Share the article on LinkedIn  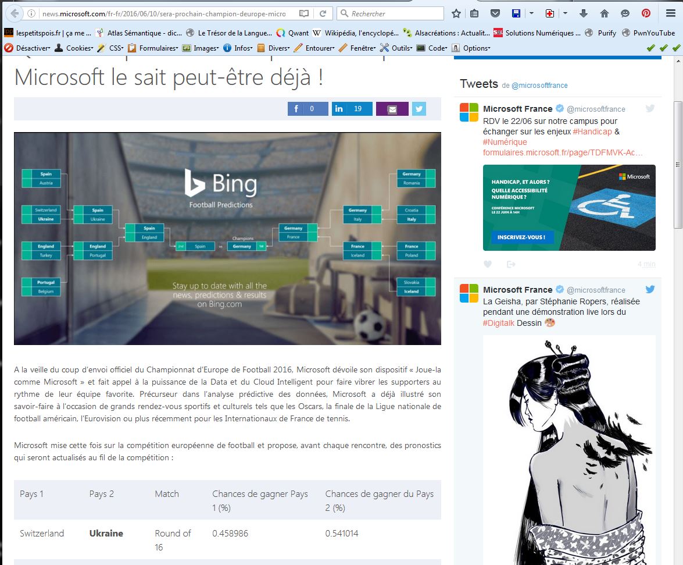352,109
